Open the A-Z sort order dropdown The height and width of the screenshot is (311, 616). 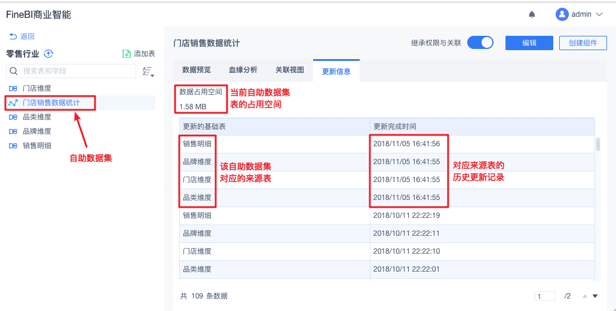(148, 72)
